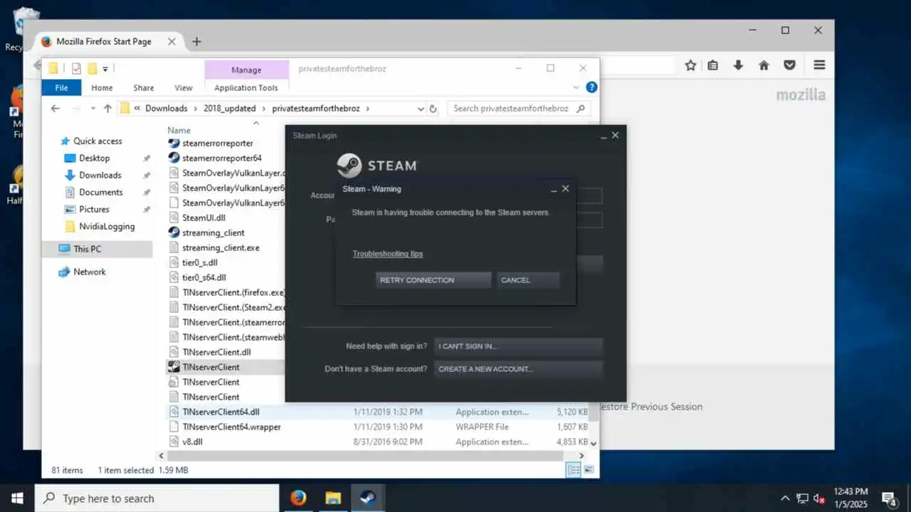Screen dimensions: 911x512
Task: Switch to large icons view button
Action: click(x=589, y=470)
